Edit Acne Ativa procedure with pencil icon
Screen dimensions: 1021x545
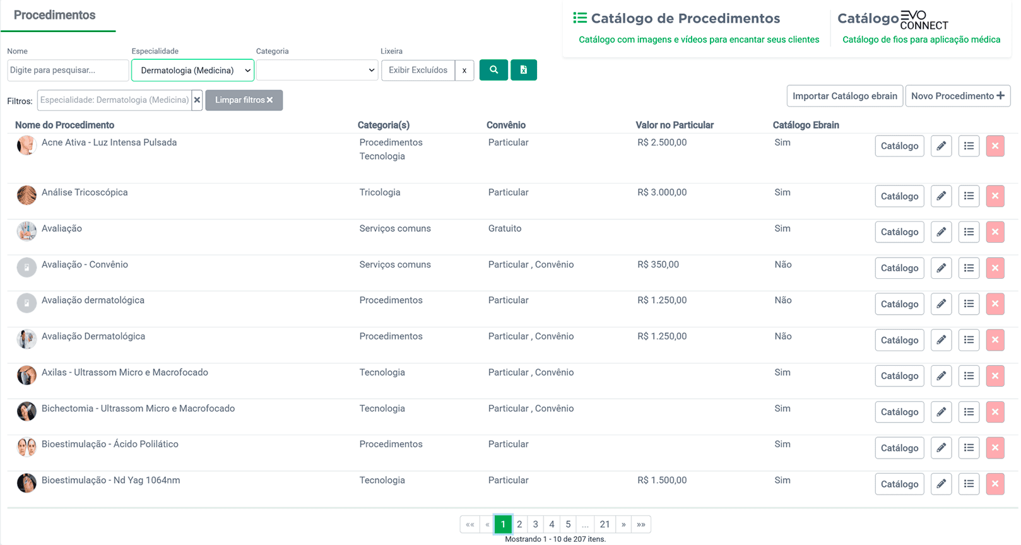(x=941, y=146)
